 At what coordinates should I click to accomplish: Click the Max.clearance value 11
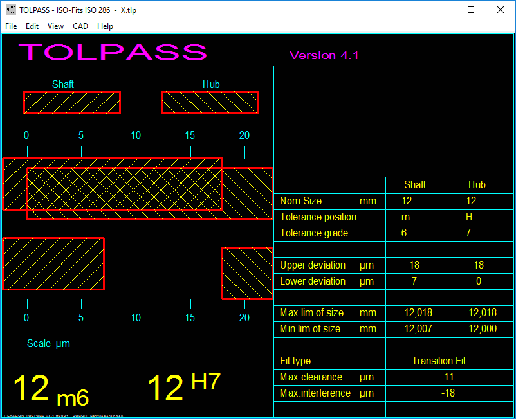[x=449, y=377]
